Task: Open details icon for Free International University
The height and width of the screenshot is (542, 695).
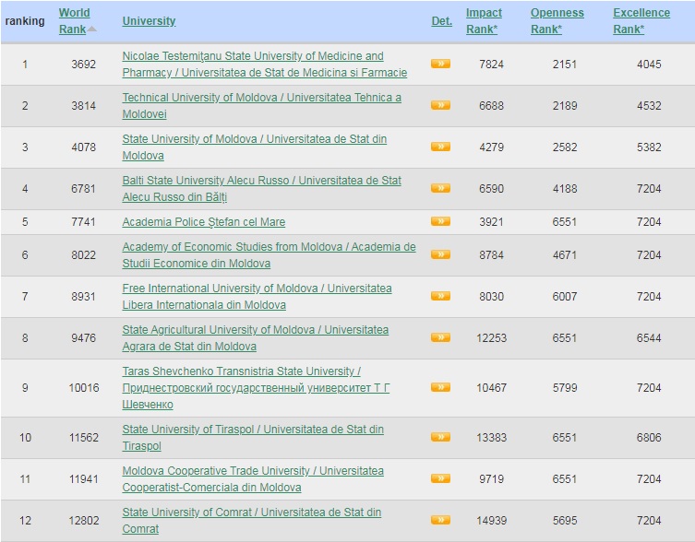Action: point(440,296)
